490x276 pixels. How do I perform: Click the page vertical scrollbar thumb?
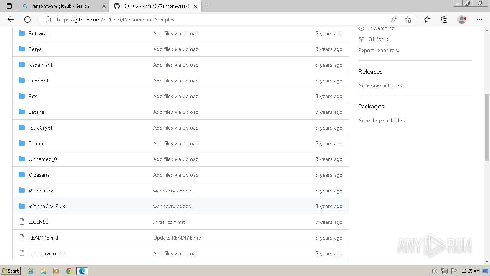click(487, 127)
